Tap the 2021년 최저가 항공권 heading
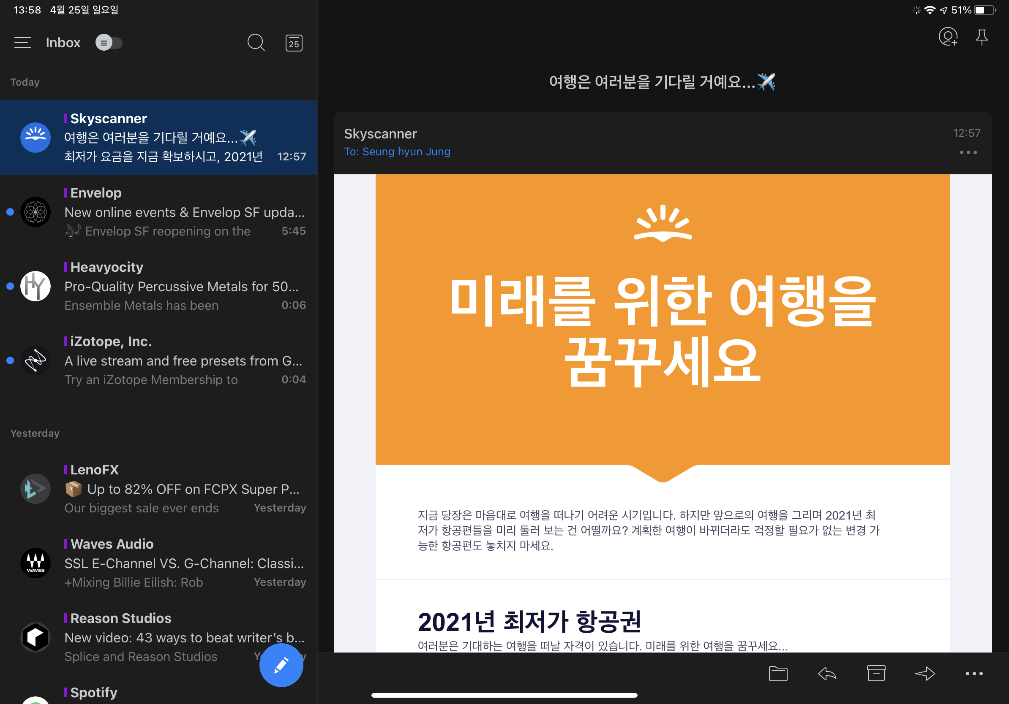 click(529, 621)
